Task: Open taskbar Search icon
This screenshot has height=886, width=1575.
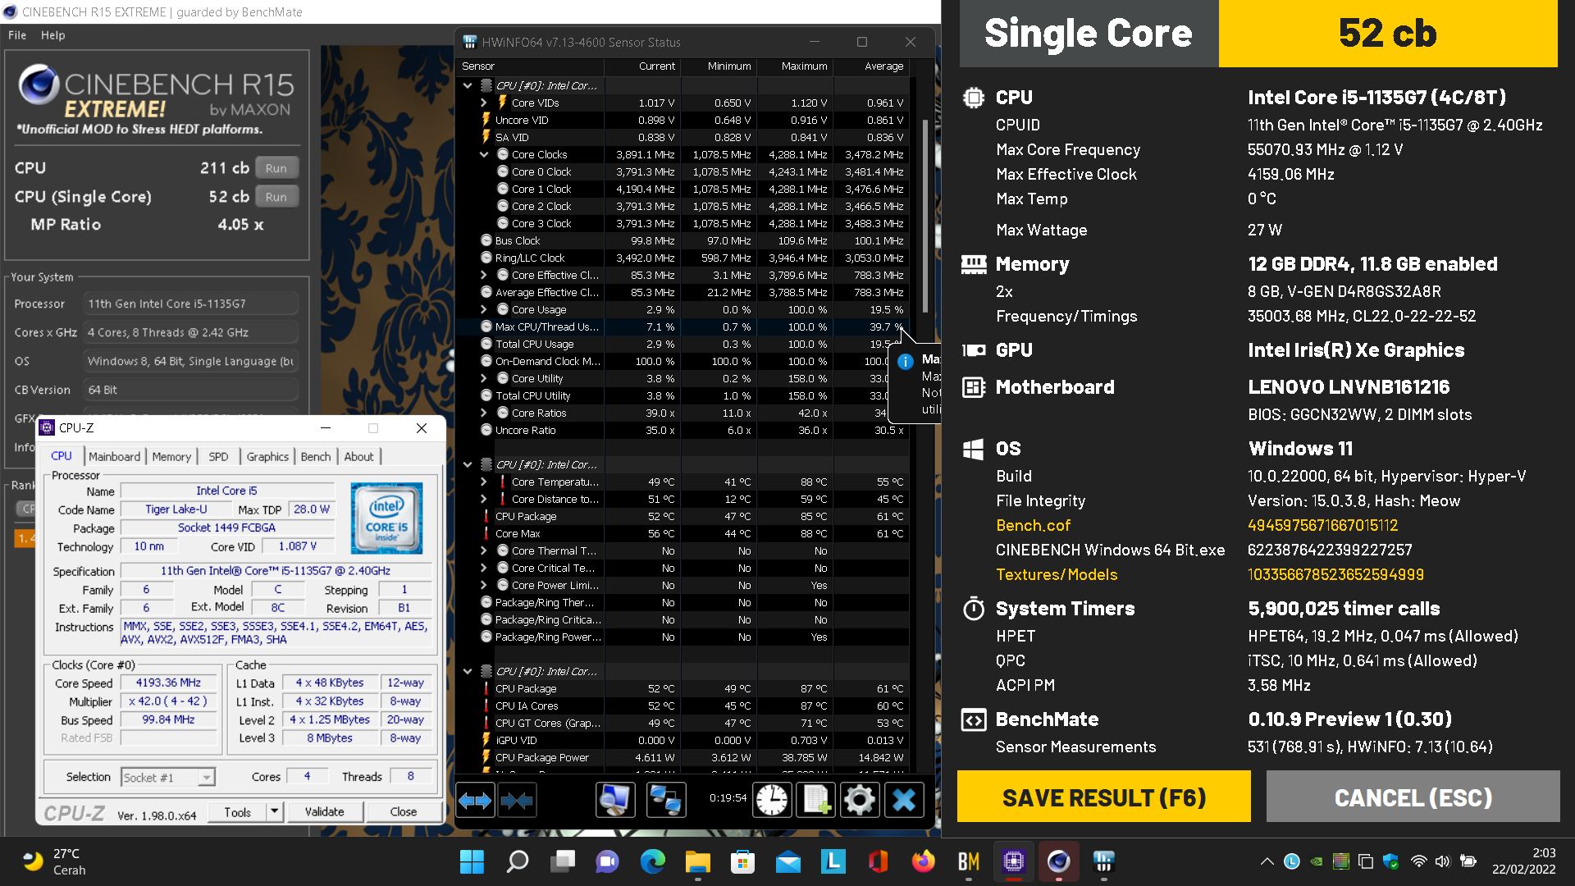Action: click(518, 861)
